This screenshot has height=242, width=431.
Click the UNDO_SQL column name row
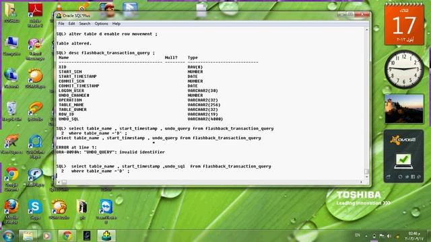point(69,119)
